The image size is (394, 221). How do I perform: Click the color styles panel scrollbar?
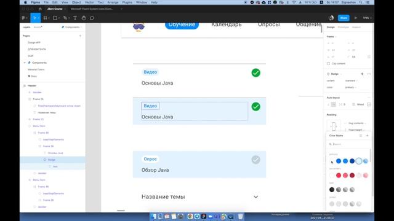(371, 155)
